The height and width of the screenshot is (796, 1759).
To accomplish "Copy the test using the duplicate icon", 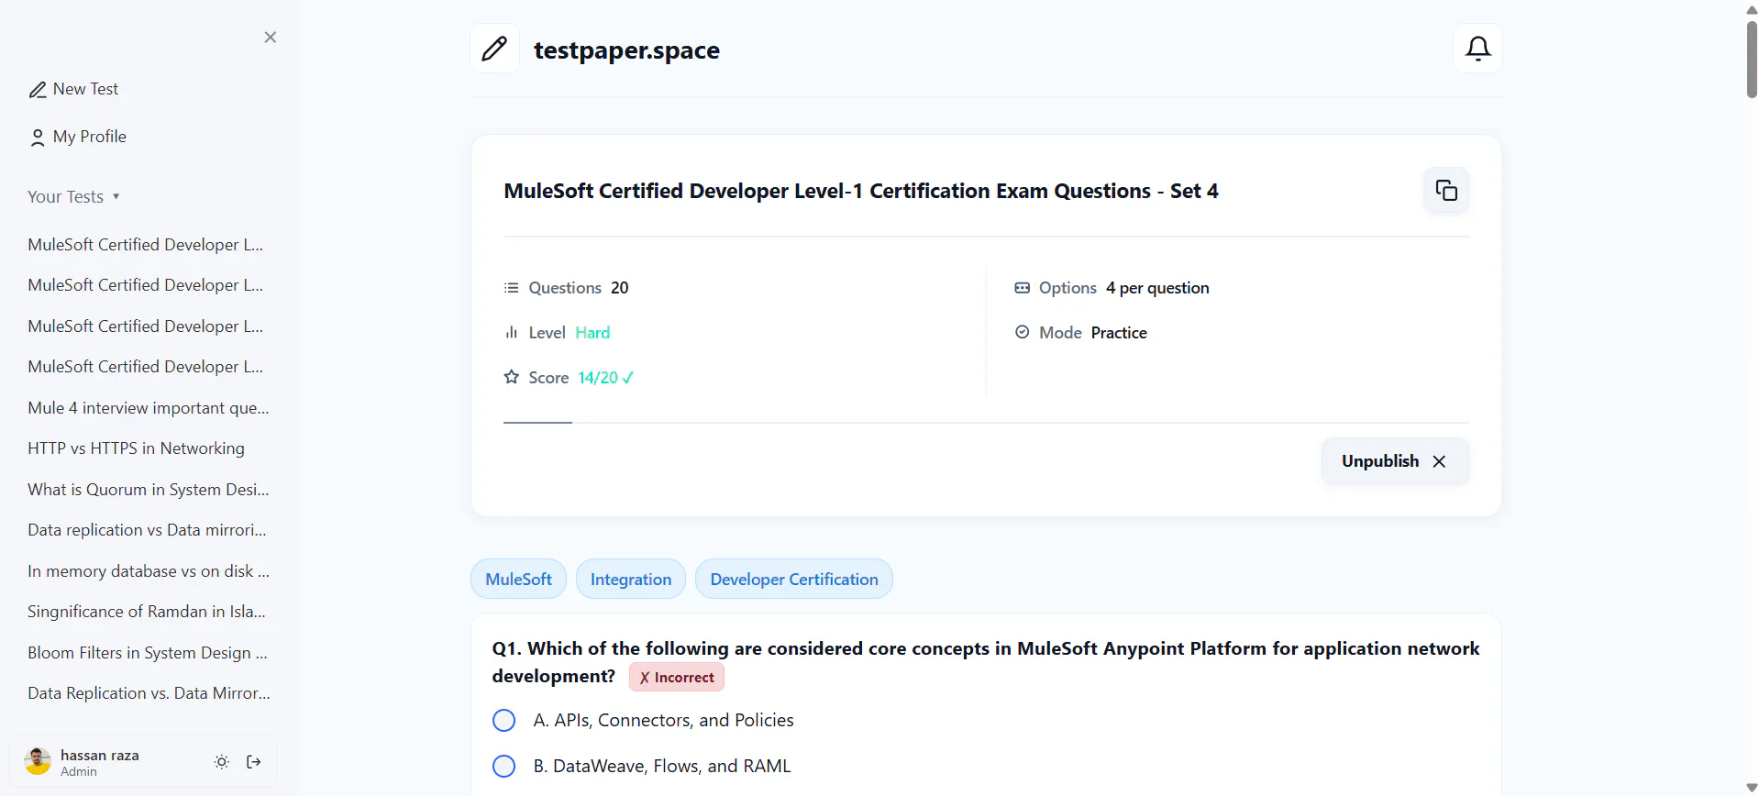I will pos(1446,191).
